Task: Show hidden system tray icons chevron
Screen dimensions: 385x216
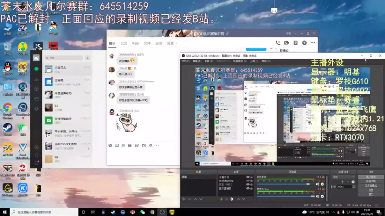Action: [x=334, y=212]
